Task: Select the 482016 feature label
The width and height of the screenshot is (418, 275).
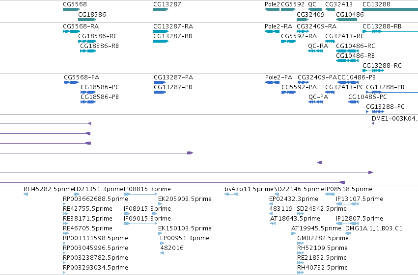Action: tap(172, 248)
